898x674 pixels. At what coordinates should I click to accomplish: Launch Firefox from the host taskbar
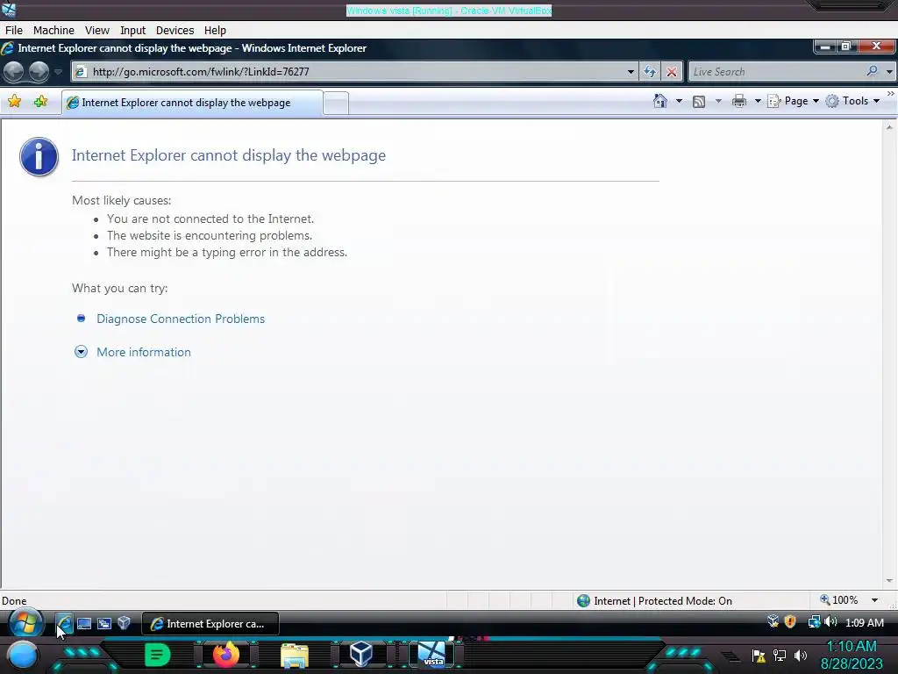tap(225, 655)
